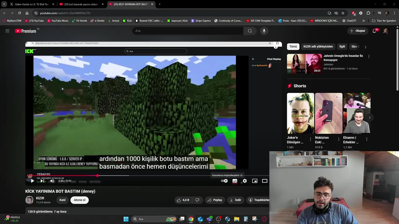Subscribe using Abone ol button
Screen dimensions: 399x224
pyautogui.click(x=79, y=200)
